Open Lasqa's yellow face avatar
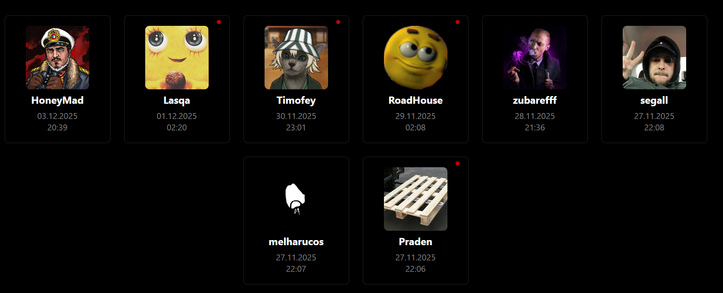Viewport: 723px width, 293px height. 177,58
